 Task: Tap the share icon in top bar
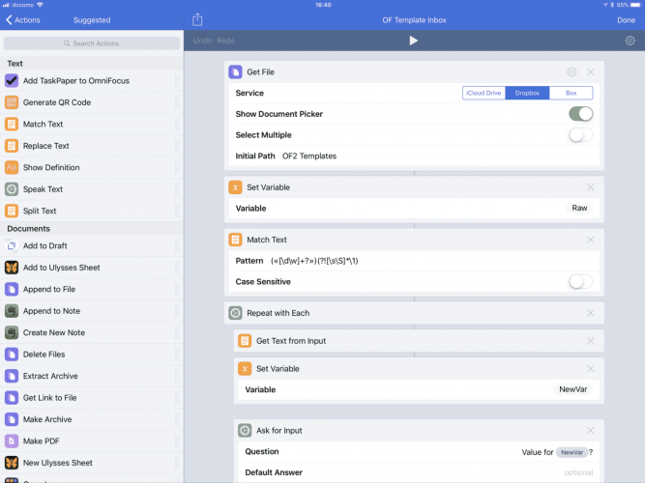coord(197,19)
